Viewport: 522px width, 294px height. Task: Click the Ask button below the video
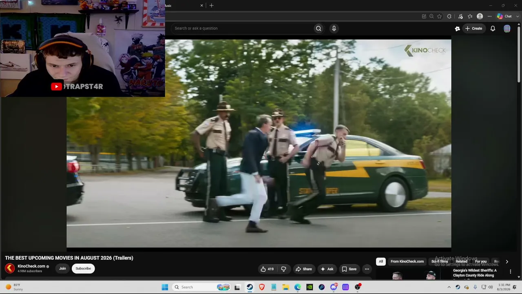[327, 269]
